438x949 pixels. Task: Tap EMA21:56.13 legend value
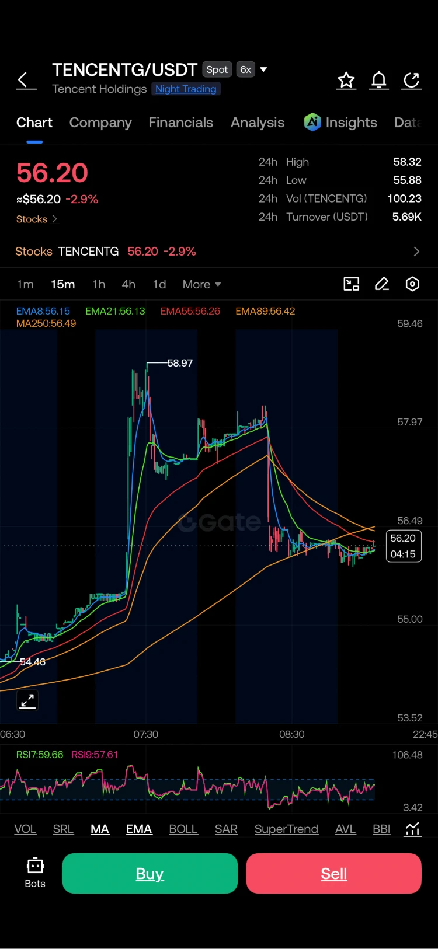tap(115, 311)
